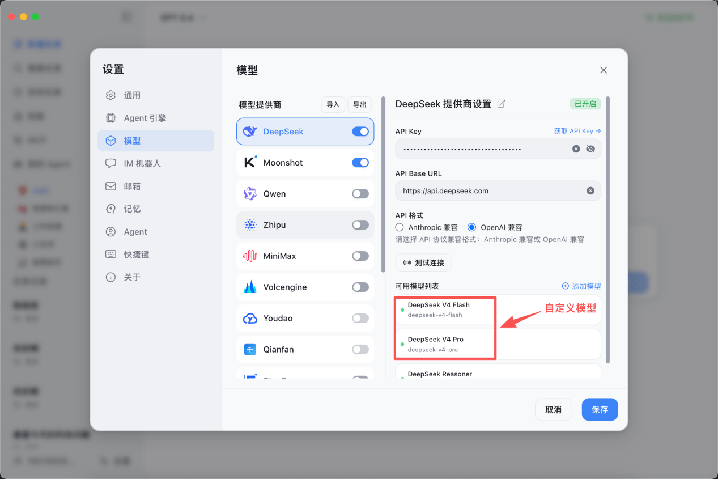Open the IM 机器人 settings section

coord(156,163)
